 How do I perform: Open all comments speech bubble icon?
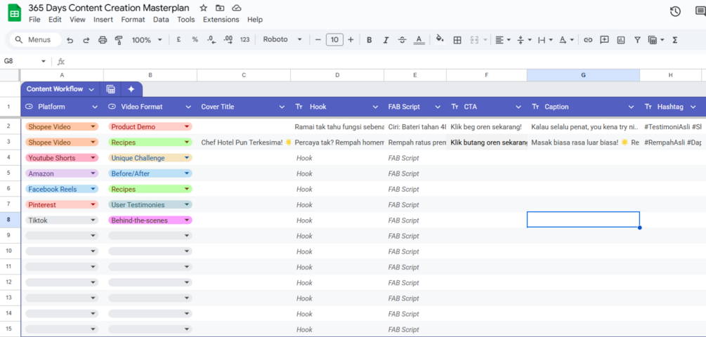click(700, 12)
